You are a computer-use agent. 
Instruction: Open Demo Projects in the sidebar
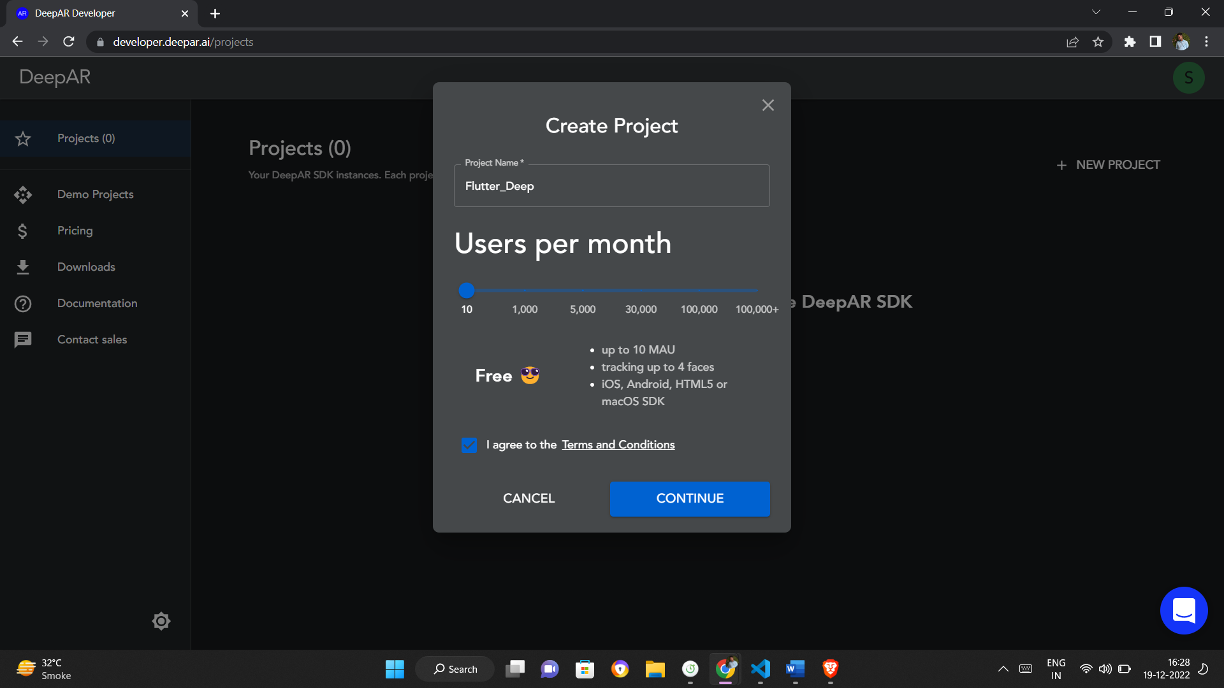pyautogui.click(x=96, y=194)
